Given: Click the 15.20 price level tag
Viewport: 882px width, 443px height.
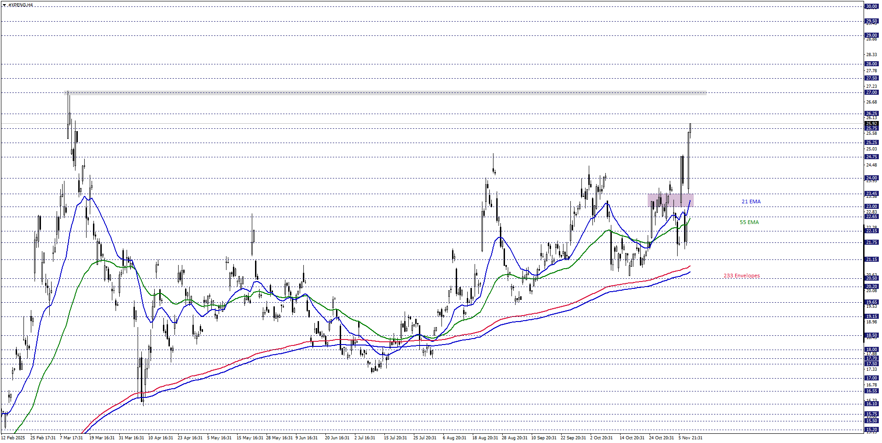Looking at the screenshot, I should click(871, 430).
